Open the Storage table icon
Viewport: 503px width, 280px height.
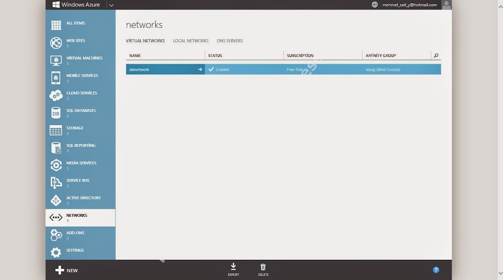pos(56,130)
